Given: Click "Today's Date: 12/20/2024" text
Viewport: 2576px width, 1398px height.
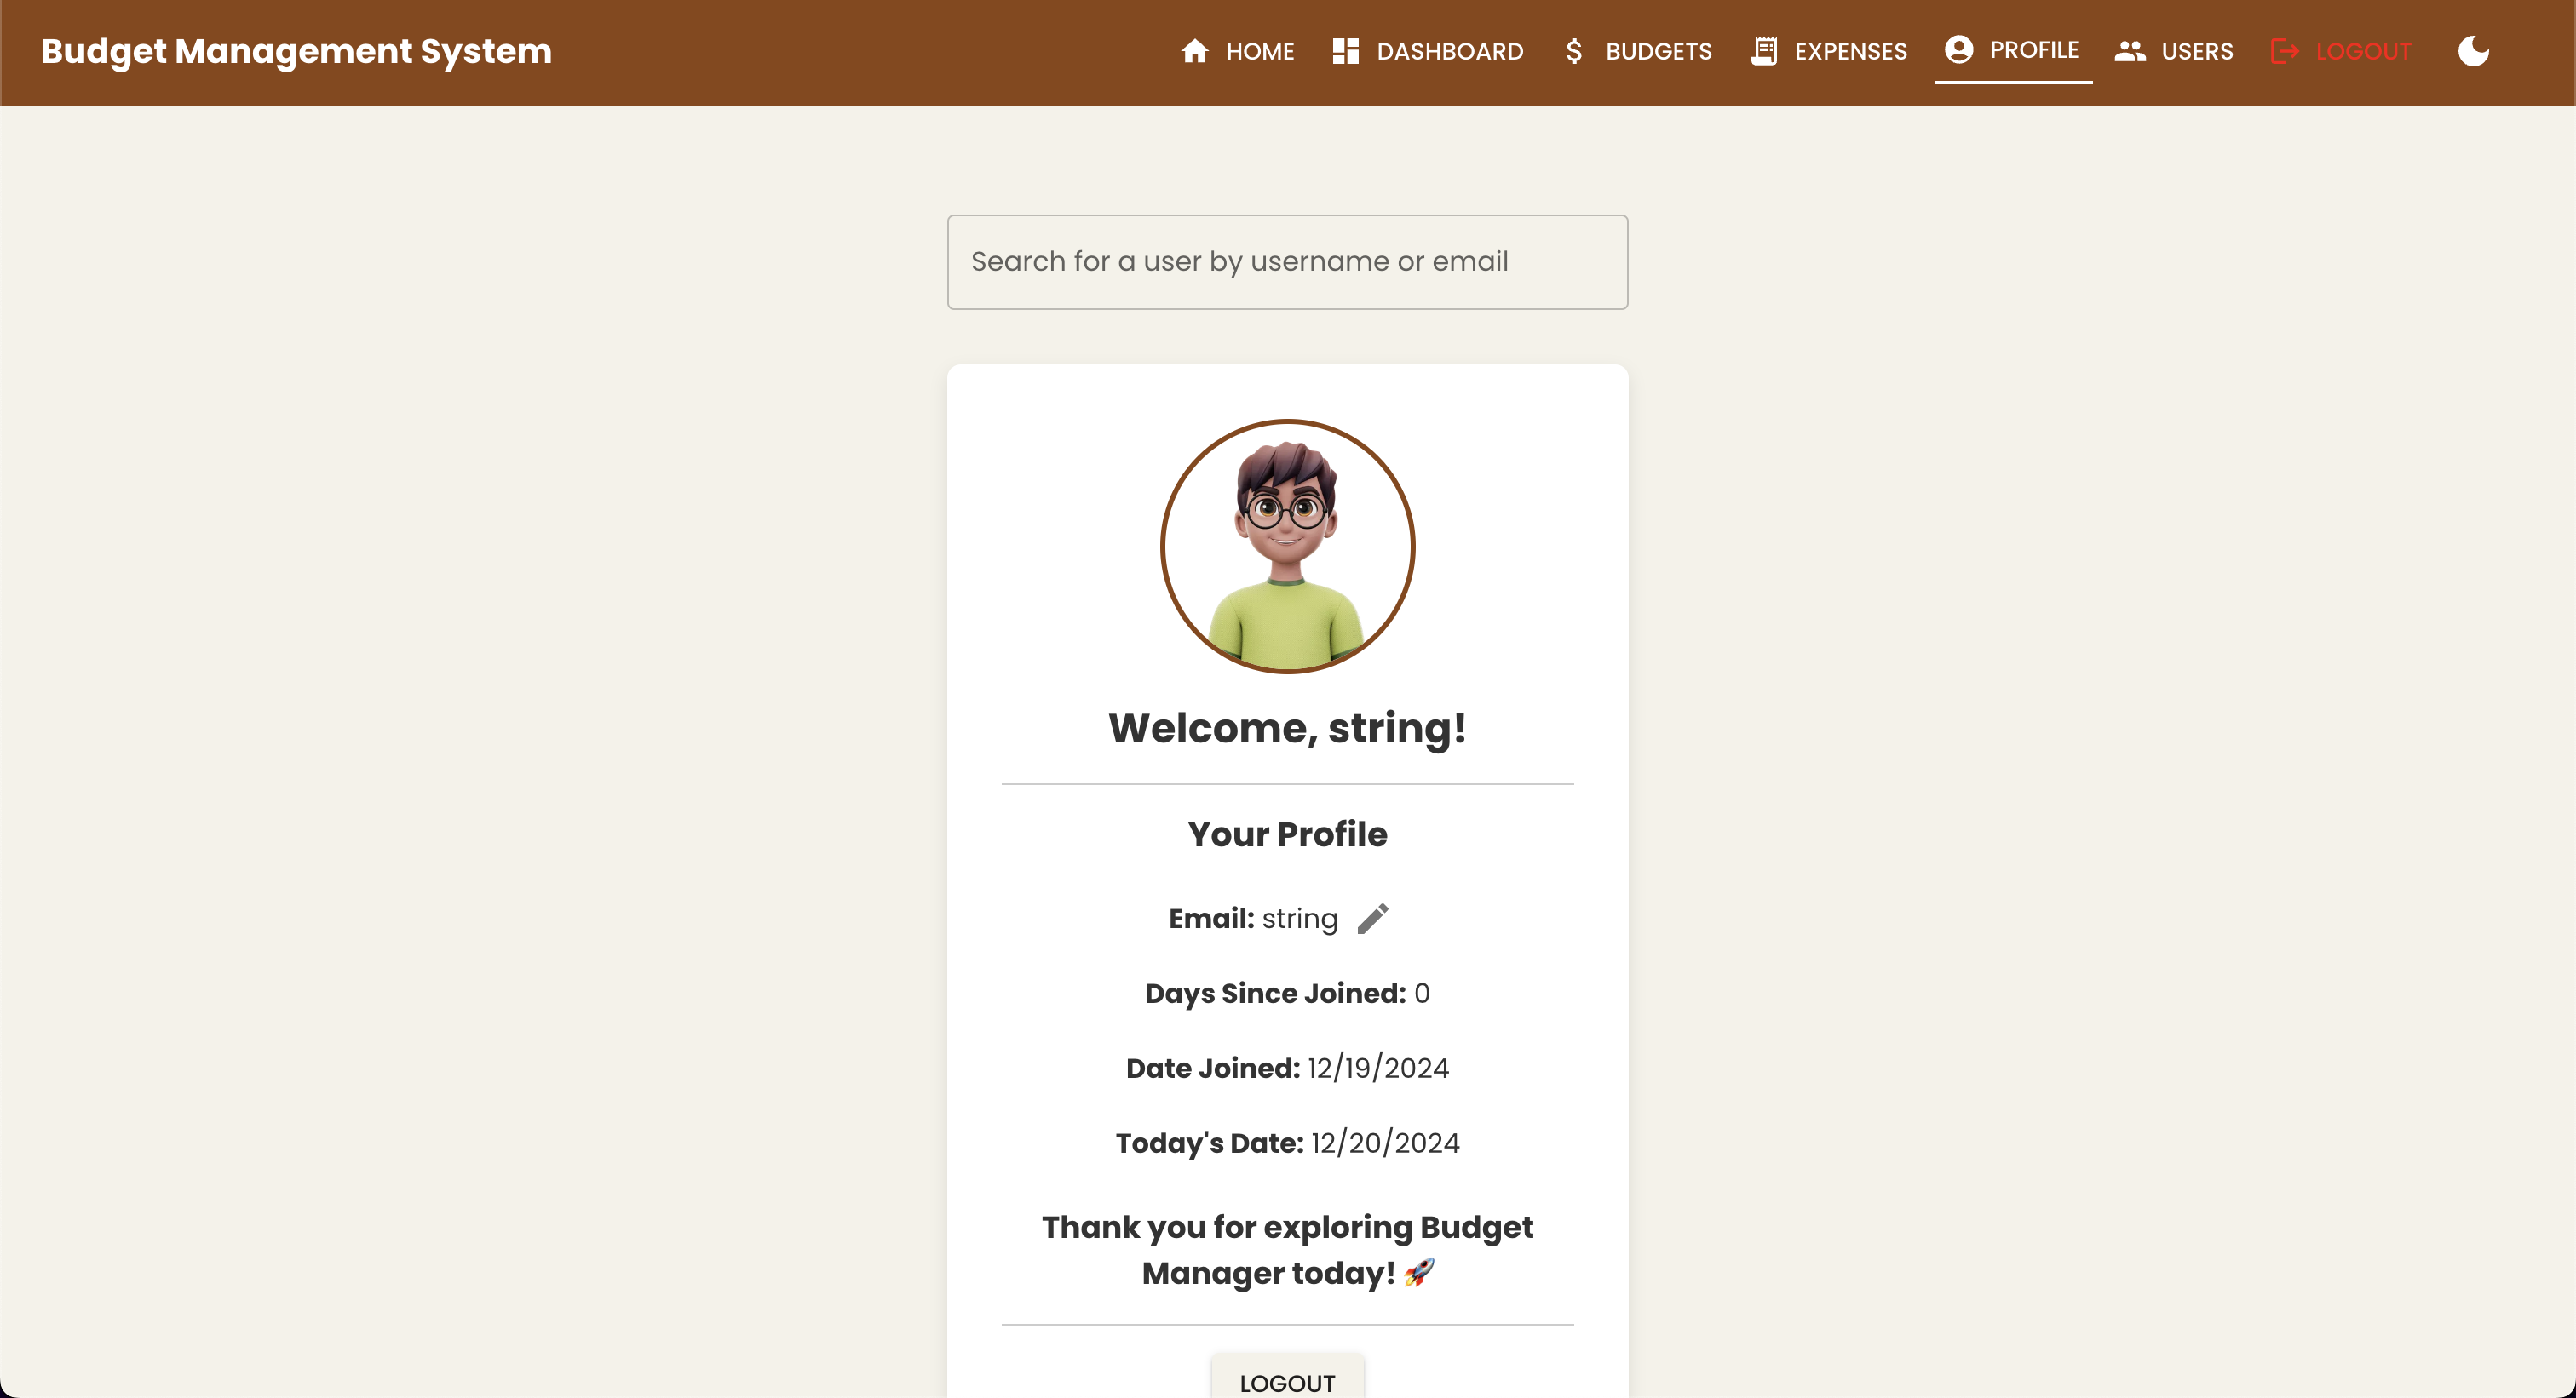Looking at the screenshot, I should (x=1287, y=1143).
